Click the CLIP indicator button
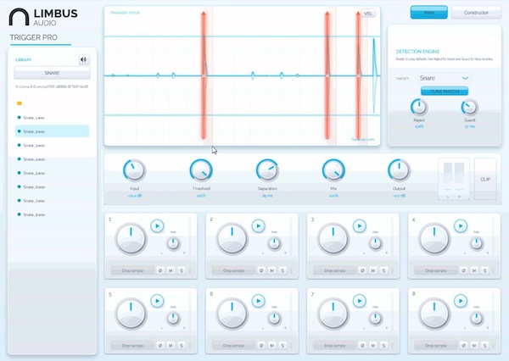 pos(485,179)
